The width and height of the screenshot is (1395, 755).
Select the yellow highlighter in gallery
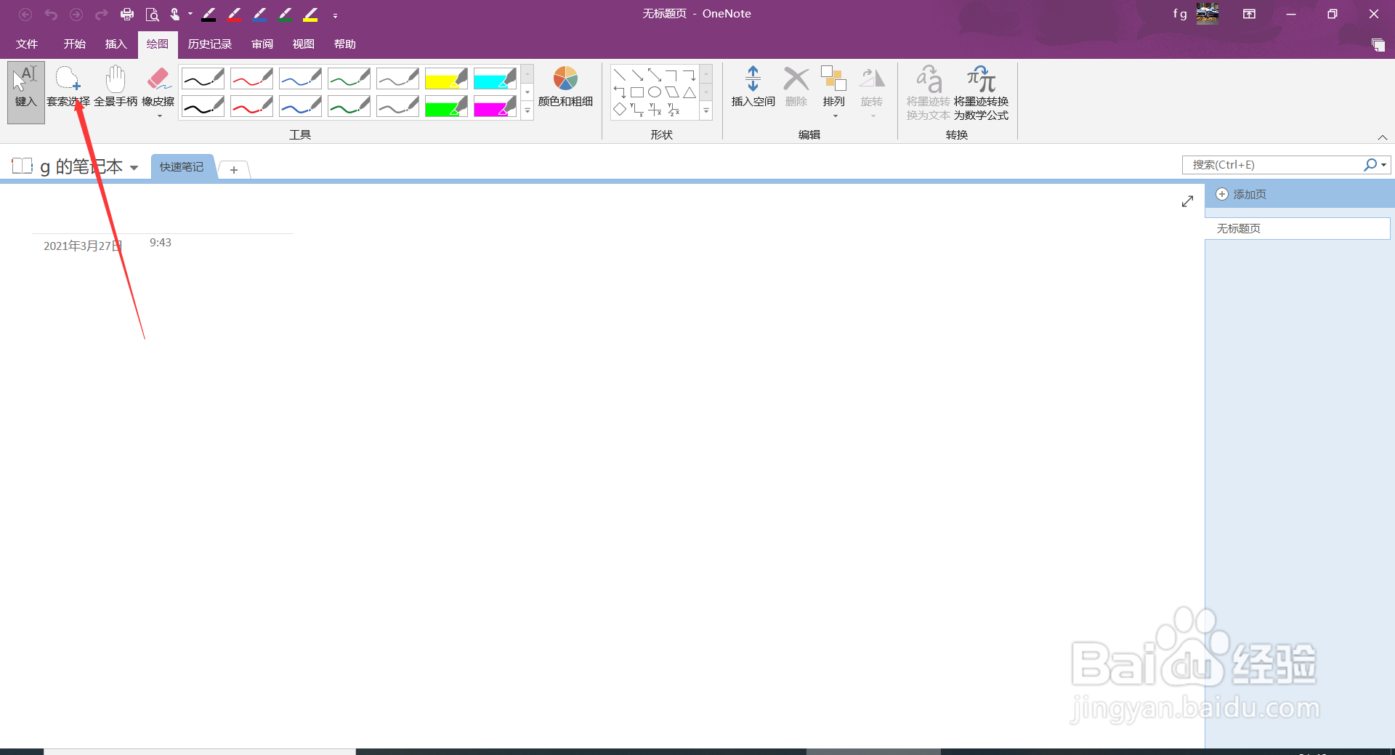click(x=446, y=78)
